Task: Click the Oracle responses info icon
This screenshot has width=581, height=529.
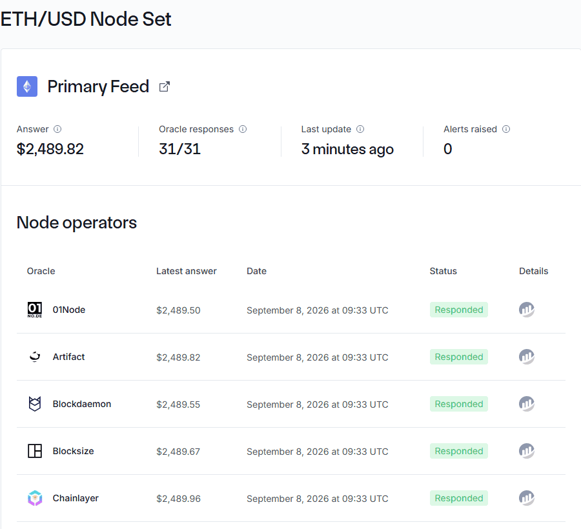Action: pos(243,129)
